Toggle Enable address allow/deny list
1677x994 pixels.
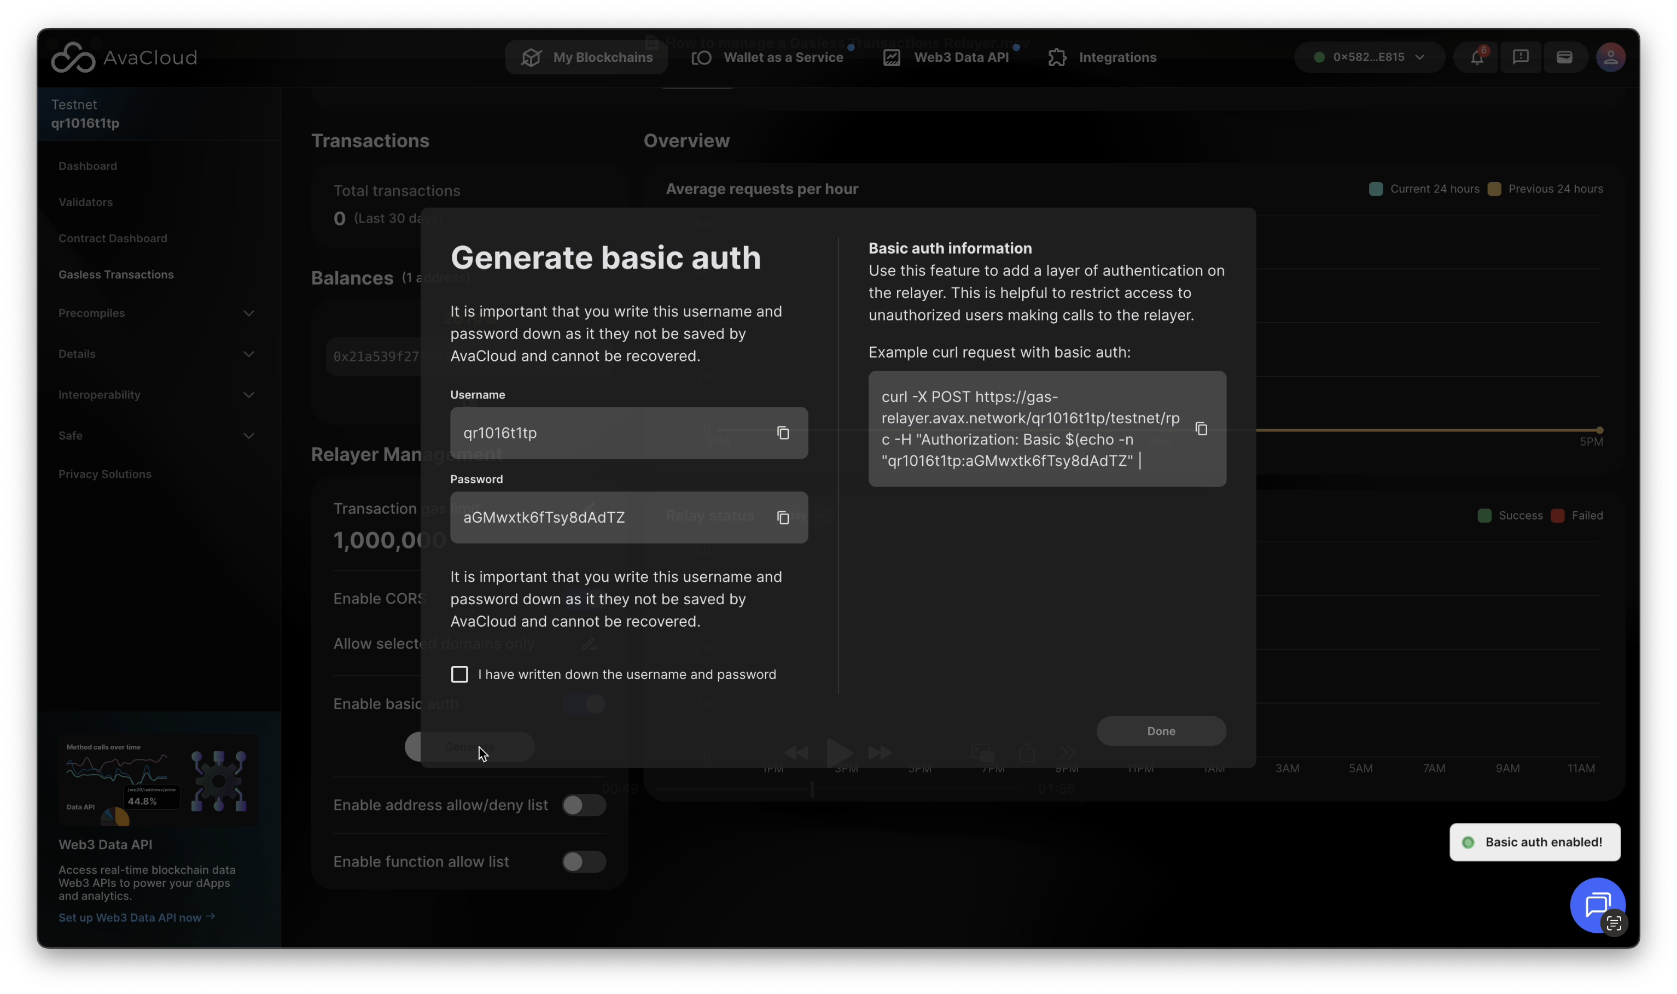pos(583,805)
